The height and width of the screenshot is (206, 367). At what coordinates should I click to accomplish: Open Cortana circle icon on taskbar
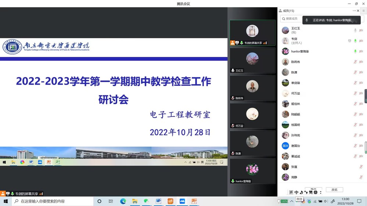[x=99, y=201]
